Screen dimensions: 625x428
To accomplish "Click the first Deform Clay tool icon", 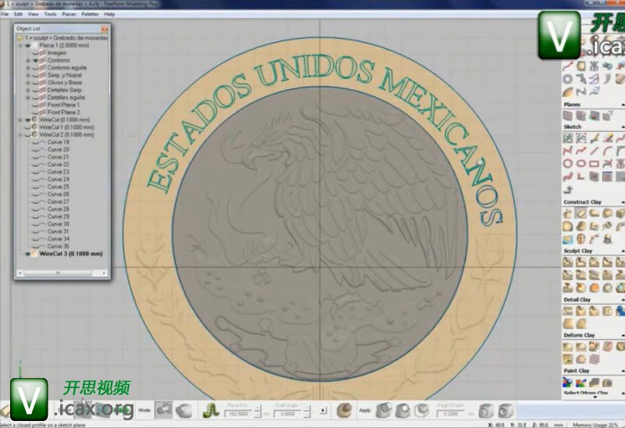I will click(x=568, y=346).
